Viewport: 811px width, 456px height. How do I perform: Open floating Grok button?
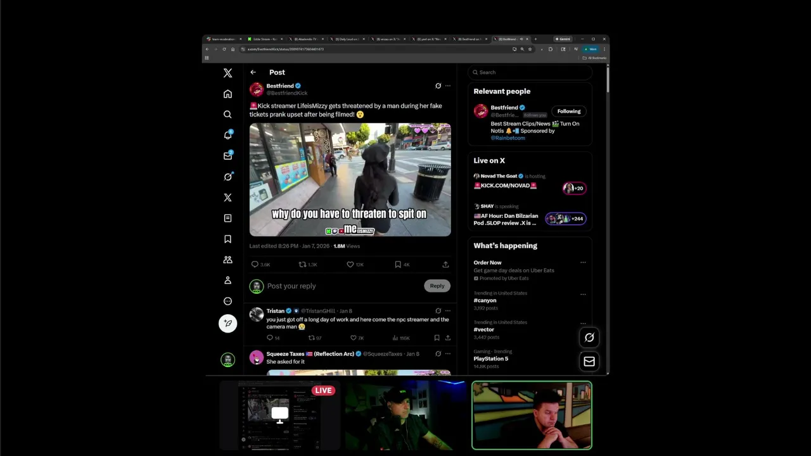589,338
